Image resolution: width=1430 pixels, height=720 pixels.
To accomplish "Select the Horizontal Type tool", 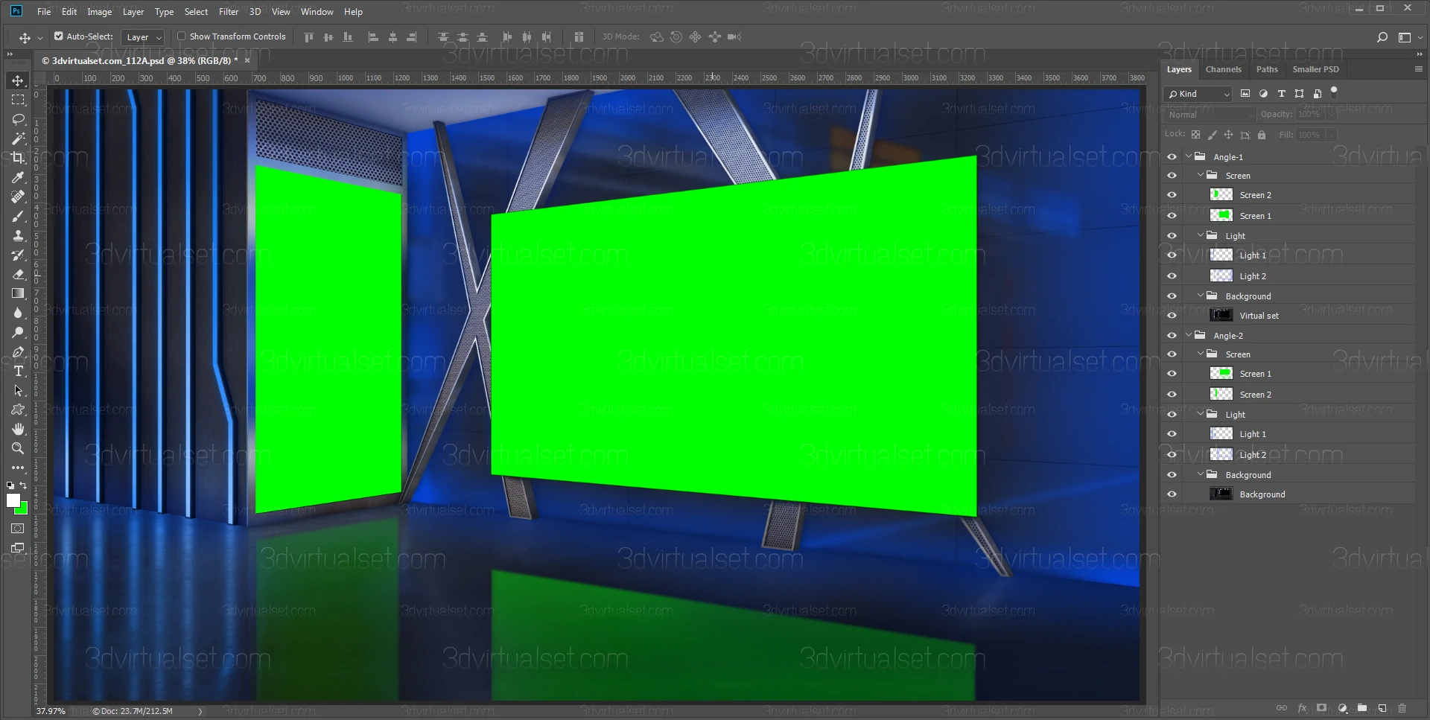I will (18, 371).
